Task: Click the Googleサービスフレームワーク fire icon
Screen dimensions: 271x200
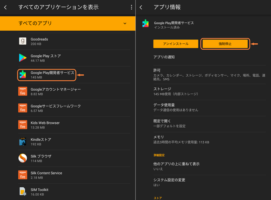Action: tap(23, 108)
